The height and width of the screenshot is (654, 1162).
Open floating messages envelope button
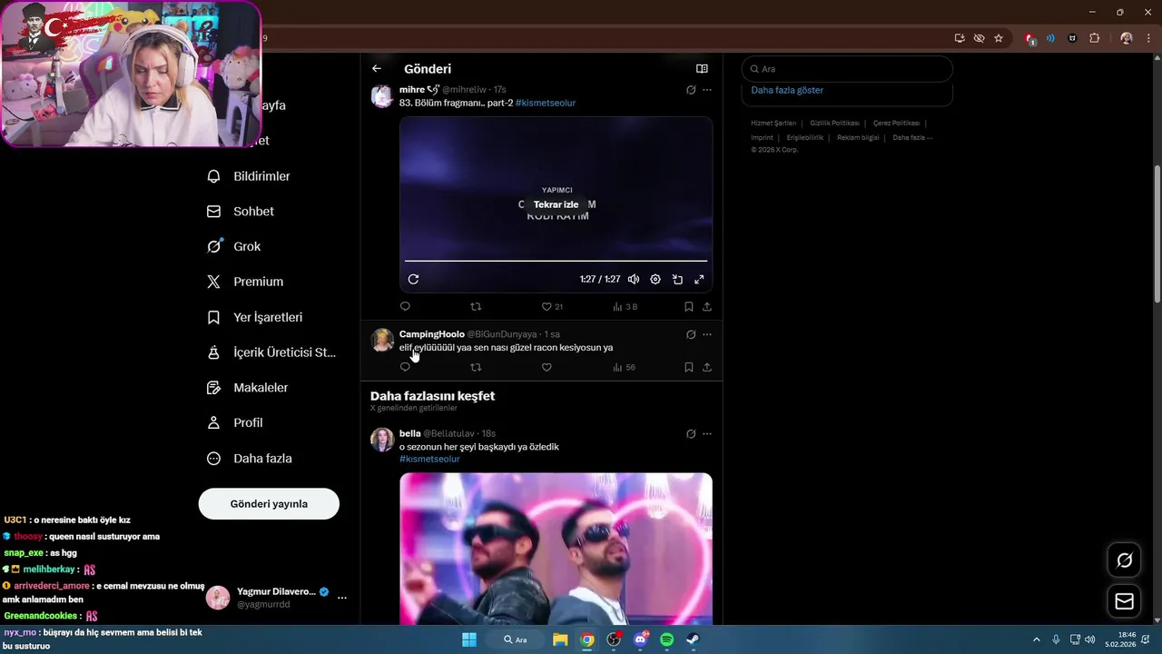point(1124,601)
